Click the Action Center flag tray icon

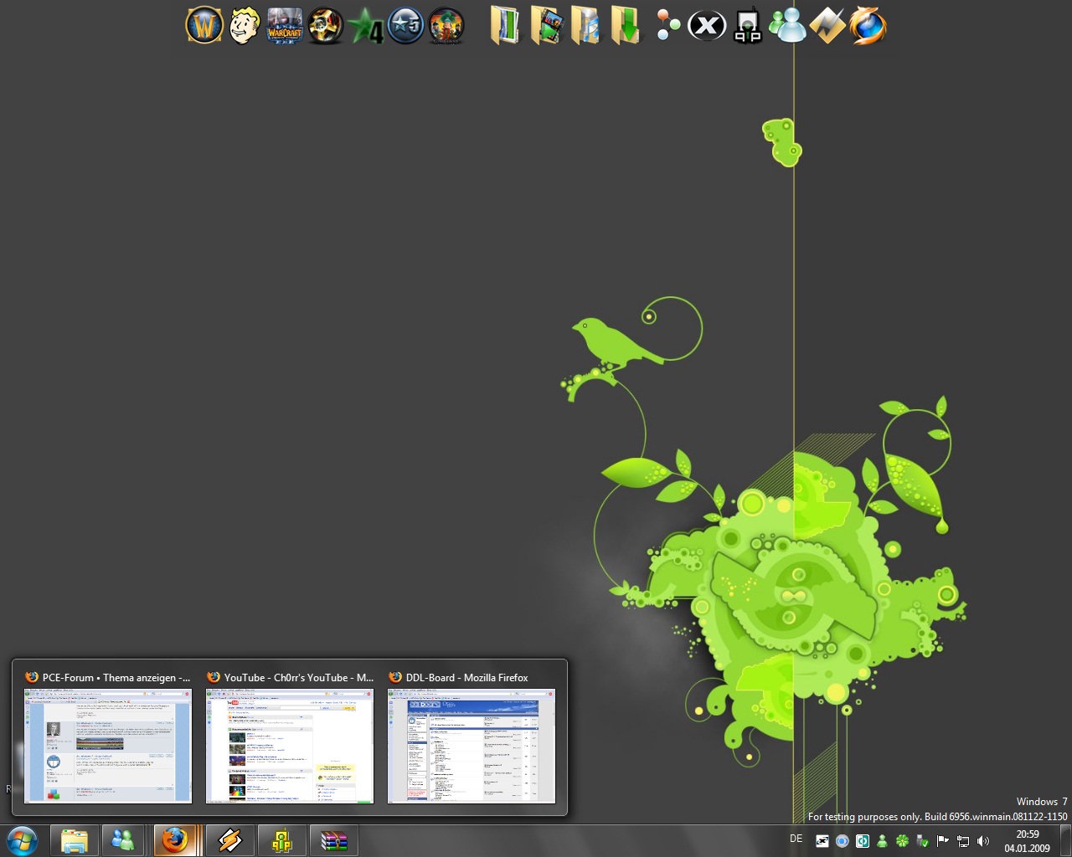coord(942,841)
